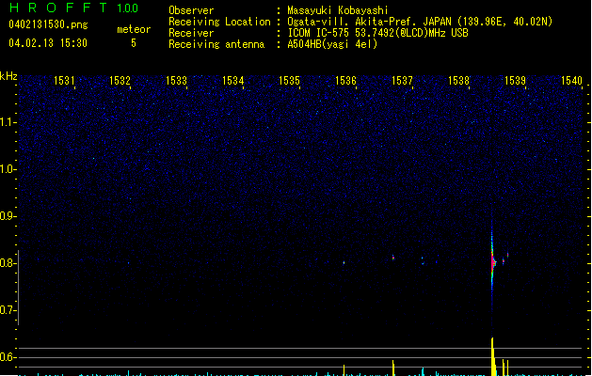
Task: Click the 1538 time marker
Action: [459, 82]
